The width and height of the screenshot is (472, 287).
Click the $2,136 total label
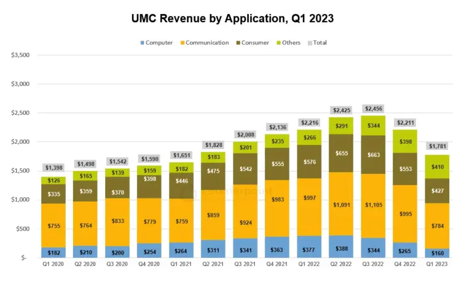[x=278, y=127]
